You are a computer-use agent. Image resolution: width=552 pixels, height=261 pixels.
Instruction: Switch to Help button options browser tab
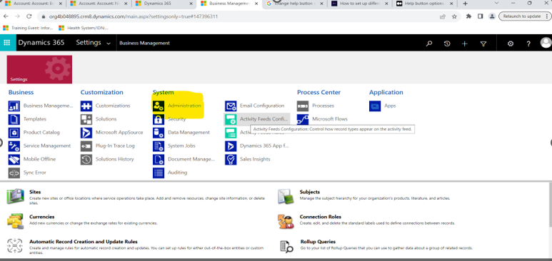[x=425, y=4]
